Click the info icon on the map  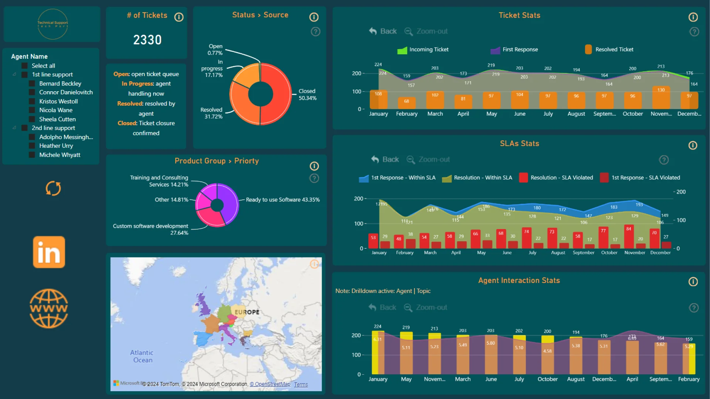pyautogui.click(x=314, y=264)
